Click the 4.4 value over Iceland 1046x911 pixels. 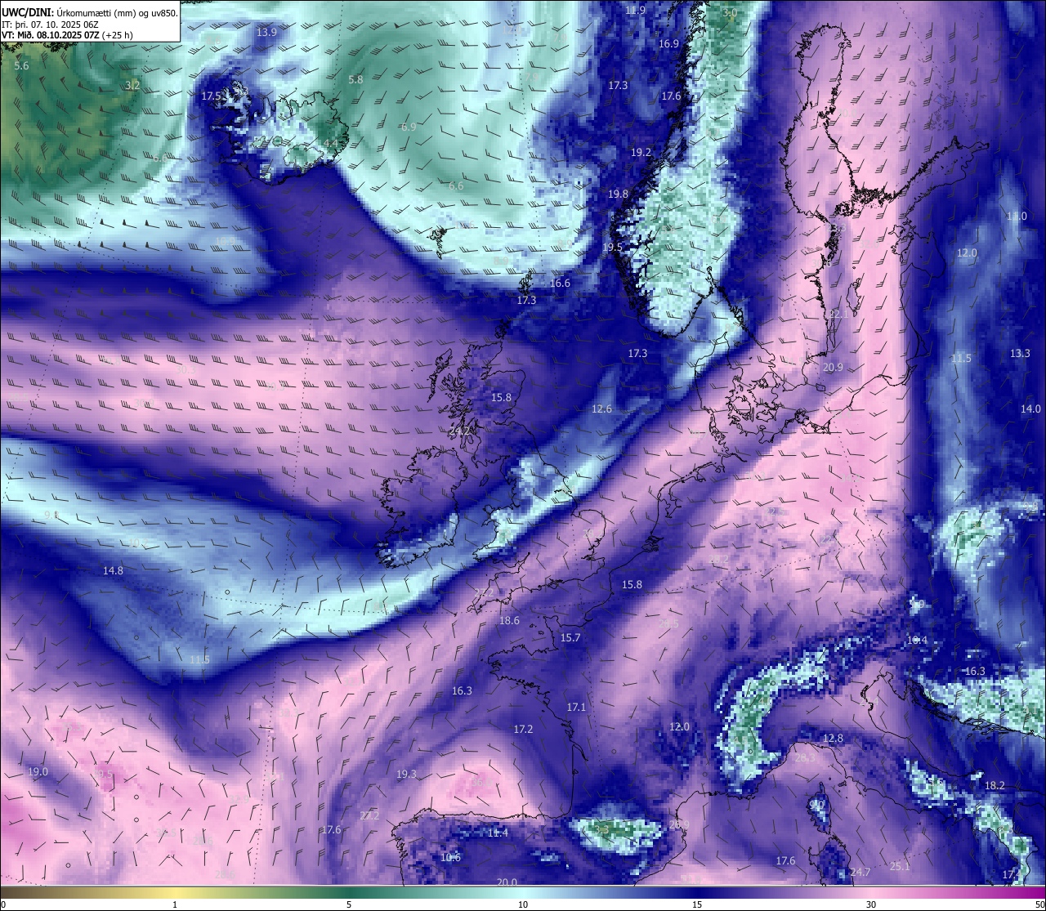coord(331,144)
